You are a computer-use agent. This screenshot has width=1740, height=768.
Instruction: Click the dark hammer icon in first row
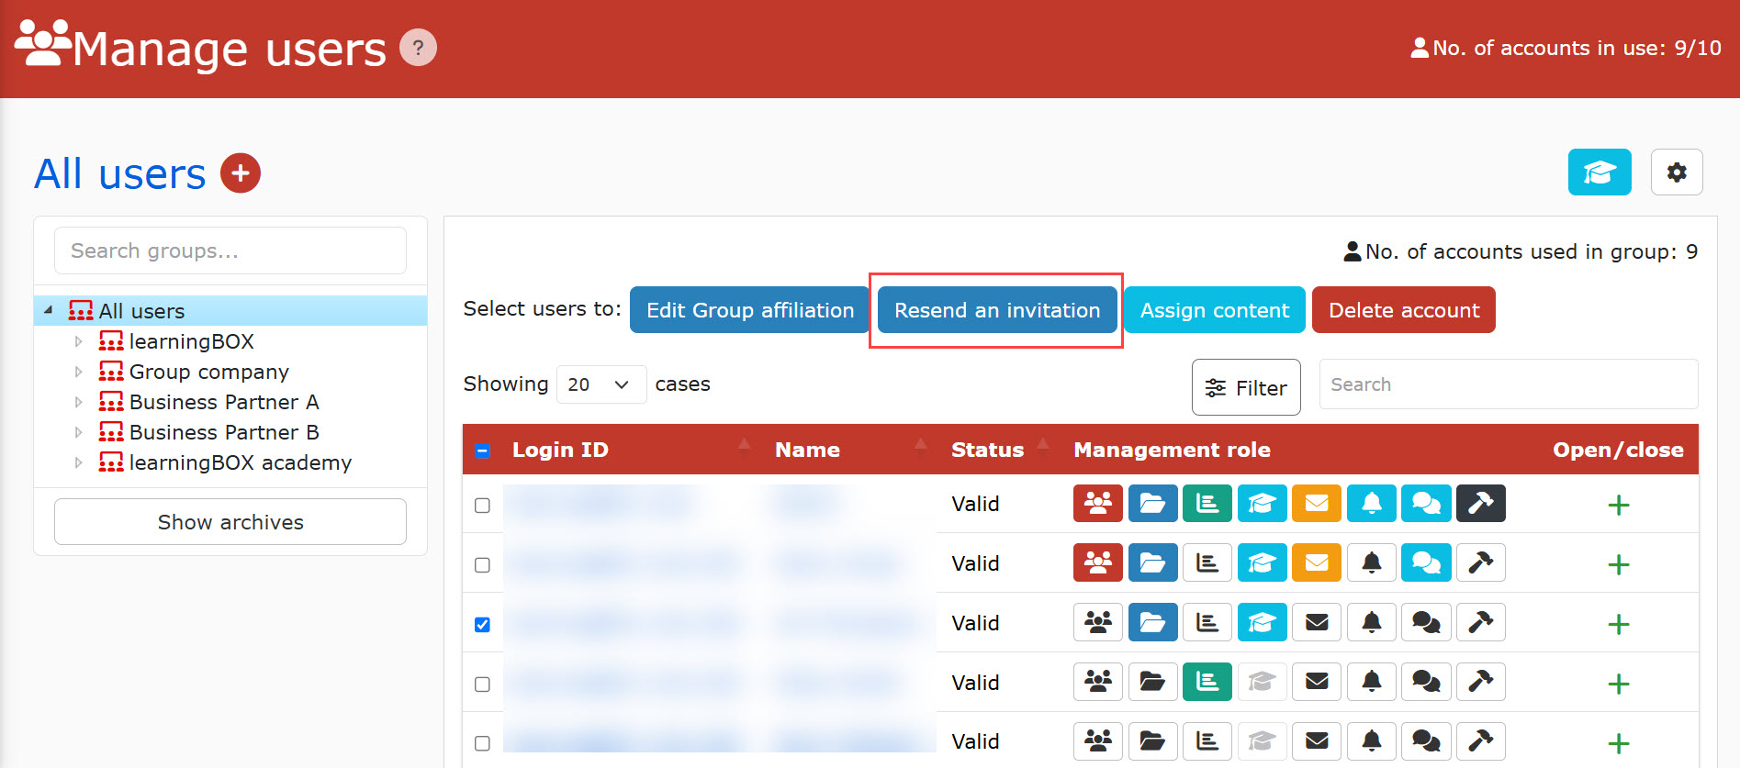1480,504
